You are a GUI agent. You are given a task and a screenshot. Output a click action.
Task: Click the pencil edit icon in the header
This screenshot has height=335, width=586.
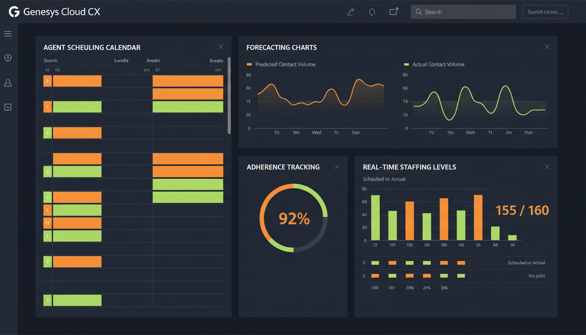click(x=351, y=12)
